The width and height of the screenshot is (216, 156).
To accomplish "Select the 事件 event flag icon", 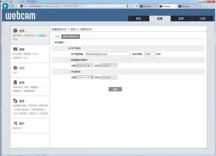I will (15, 101).
